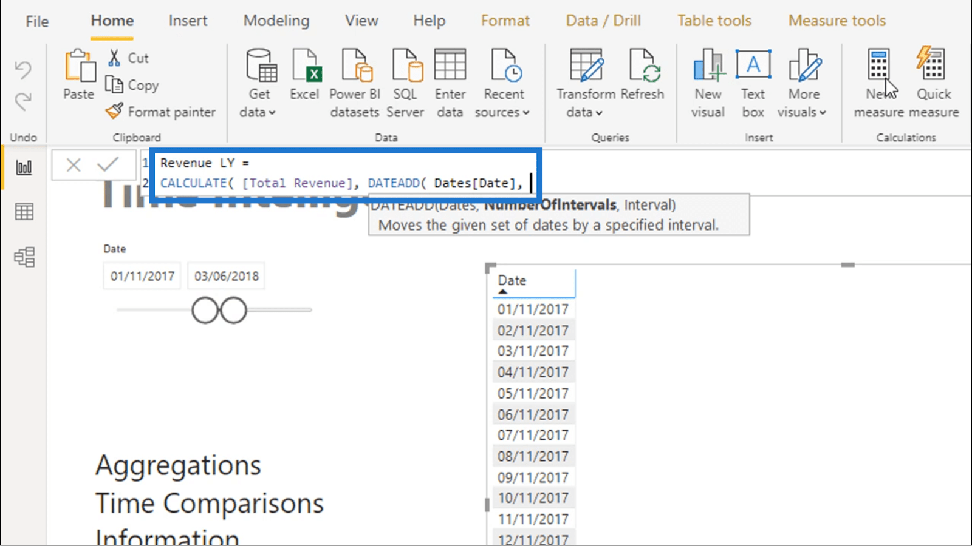This screenshot has height=546, width=972.
Task: Click the Cut scissors icon
Action: pos(114,58)
